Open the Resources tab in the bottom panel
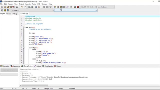 pyautogui.click(x=15, y=66)
